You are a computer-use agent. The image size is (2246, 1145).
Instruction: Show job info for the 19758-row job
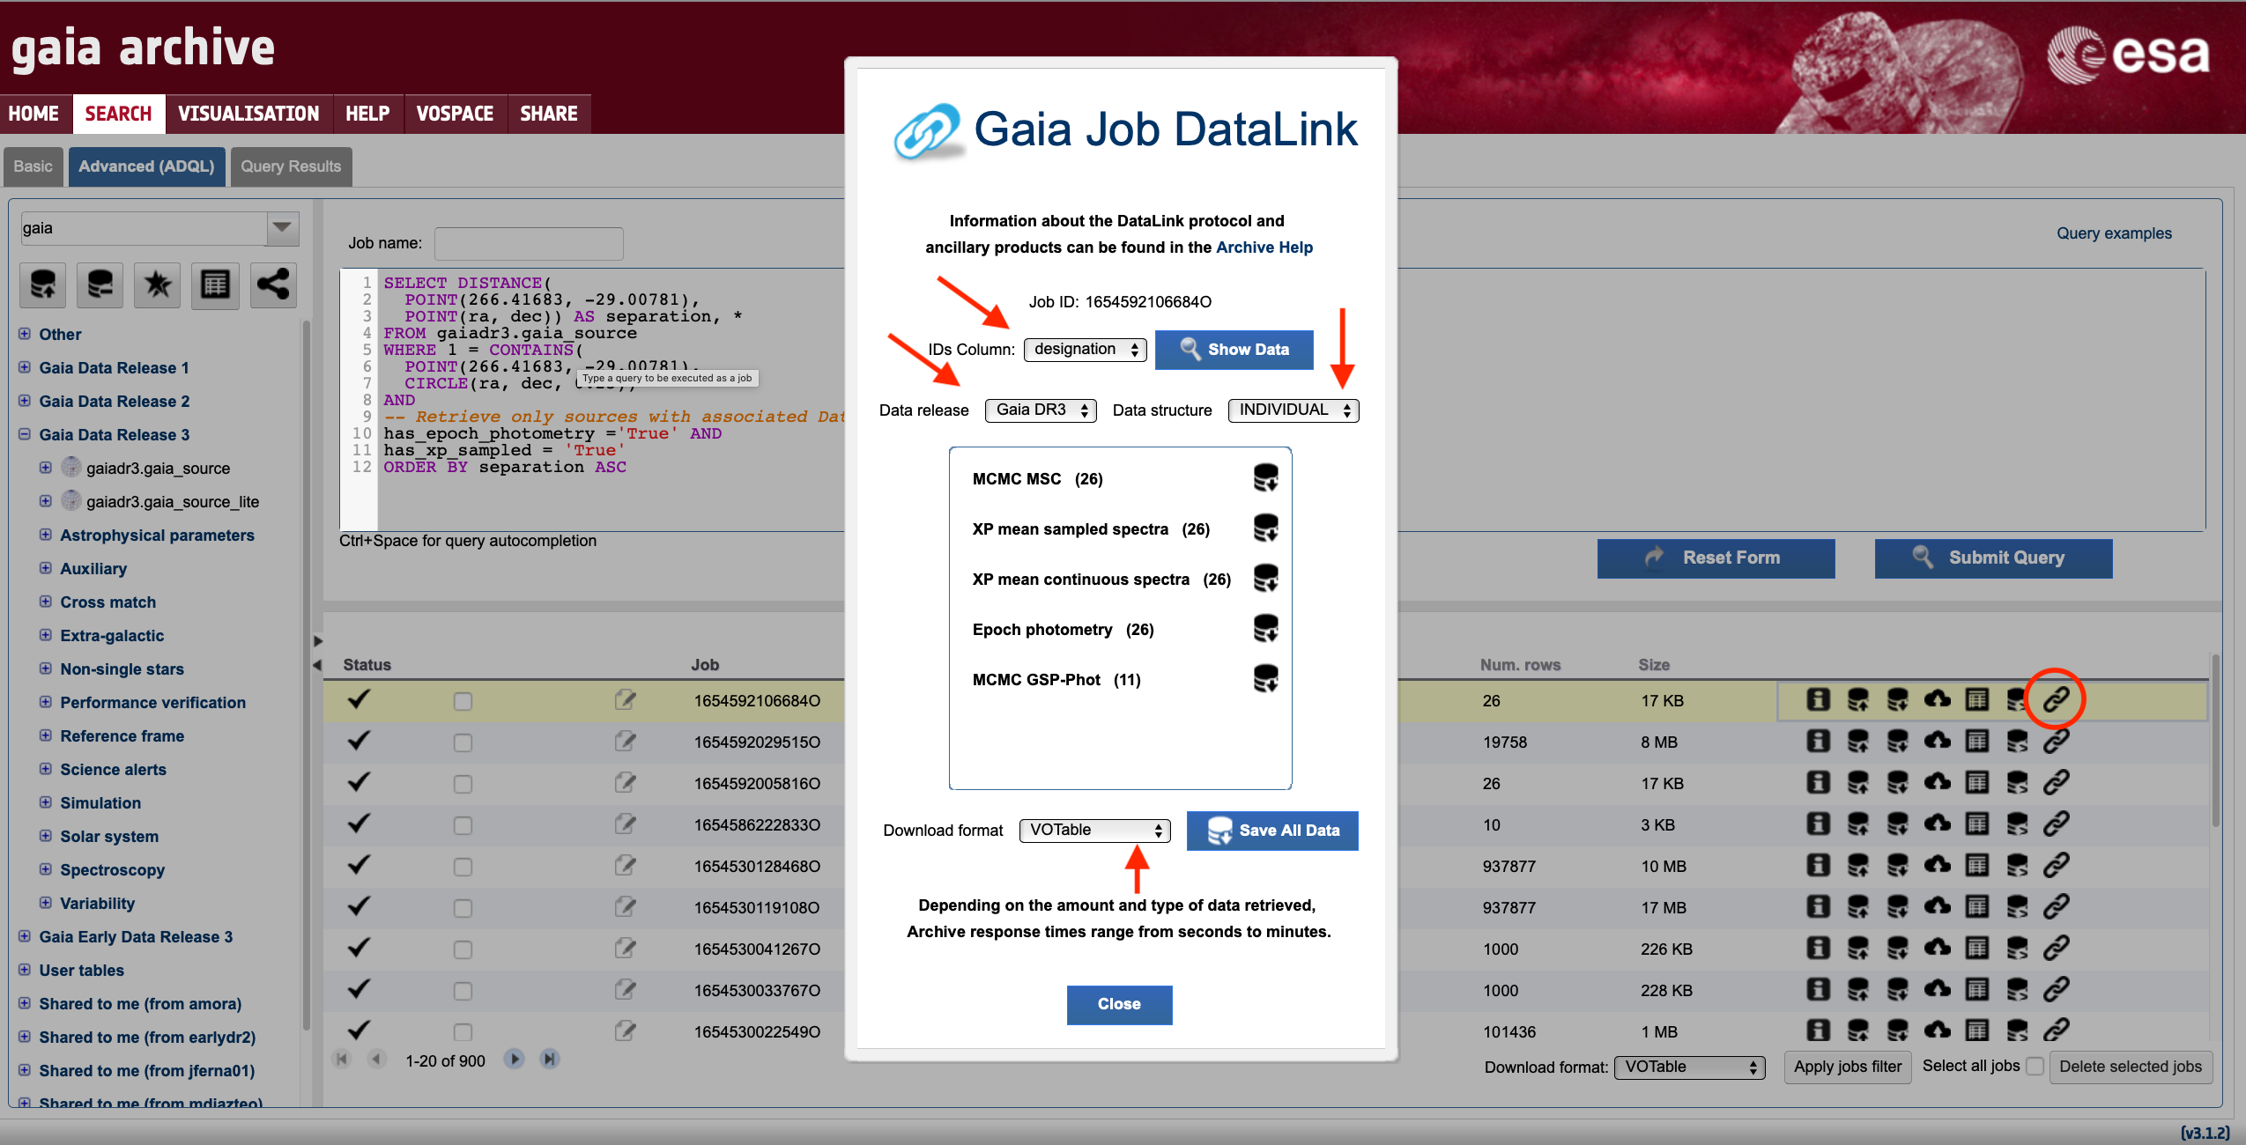1818,742
